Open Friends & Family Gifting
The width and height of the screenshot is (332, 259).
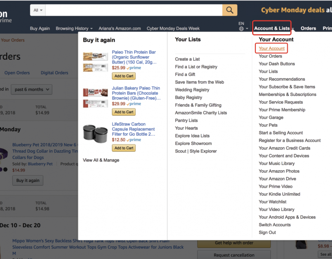pyautogui.click(x=198, y=105)
